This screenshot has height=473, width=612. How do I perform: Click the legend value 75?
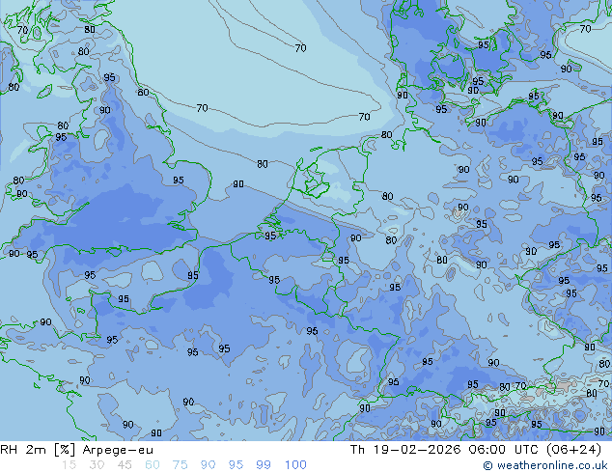[x=180, y=465]
